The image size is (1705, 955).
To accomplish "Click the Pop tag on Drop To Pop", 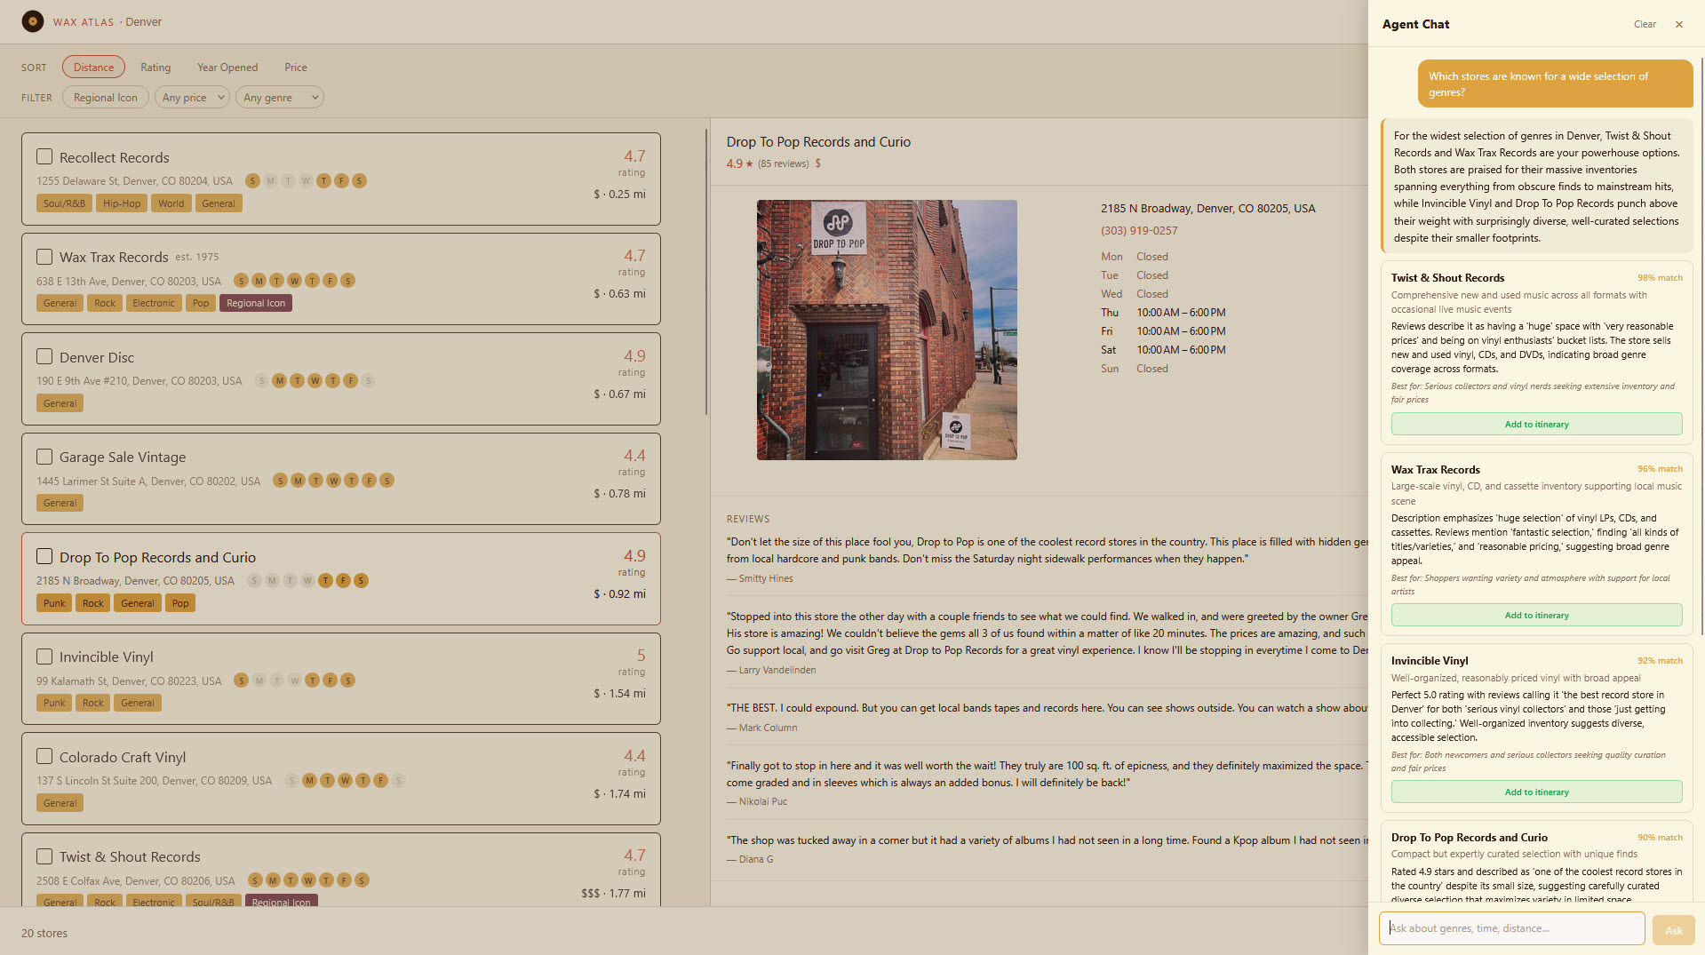I will pos(180,603).
